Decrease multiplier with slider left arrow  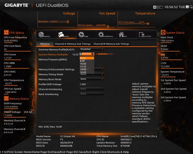click(96, 54)
